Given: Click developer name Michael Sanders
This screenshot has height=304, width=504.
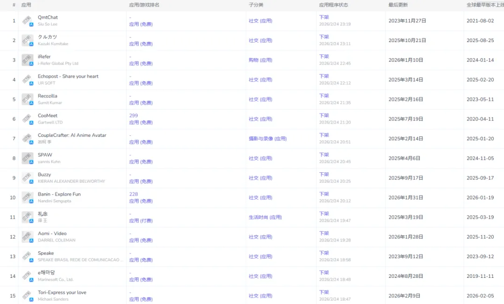Looking at the screenshot, I should point(53,299).
